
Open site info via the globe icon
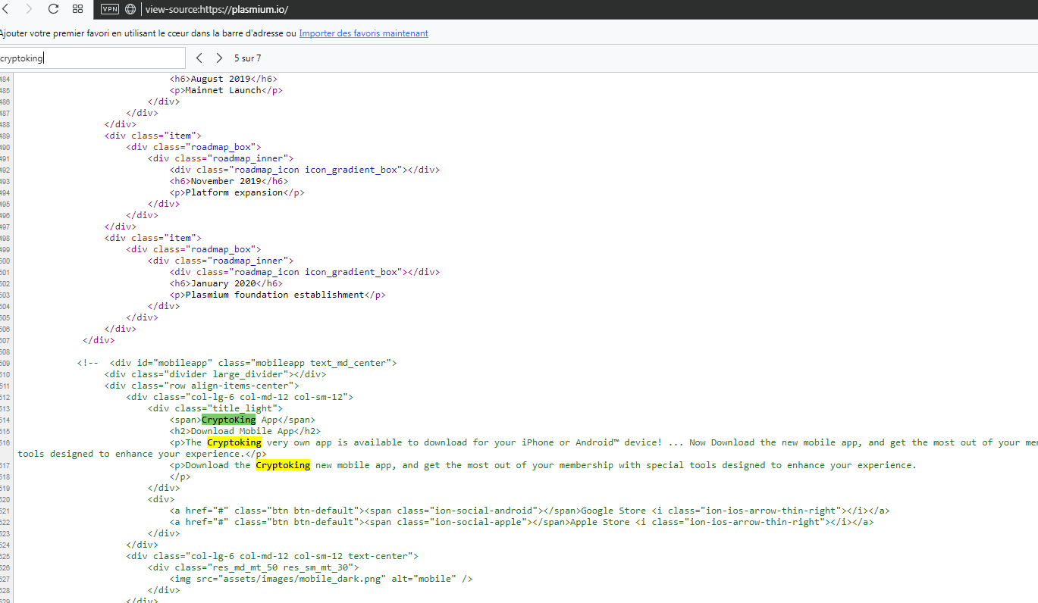pos(130,9)
